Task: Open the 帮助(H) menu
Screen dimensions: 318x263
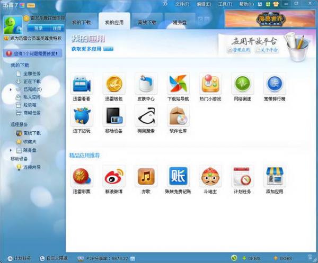Action: tap(246, 4)
